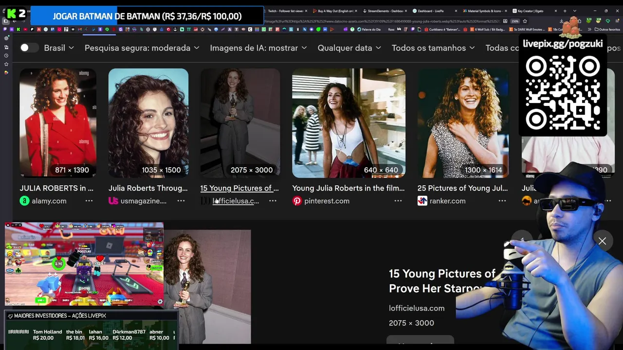The image size is (623, 350).
Task: Open more options for ranker.com result
Action: (x=502, y=201)
